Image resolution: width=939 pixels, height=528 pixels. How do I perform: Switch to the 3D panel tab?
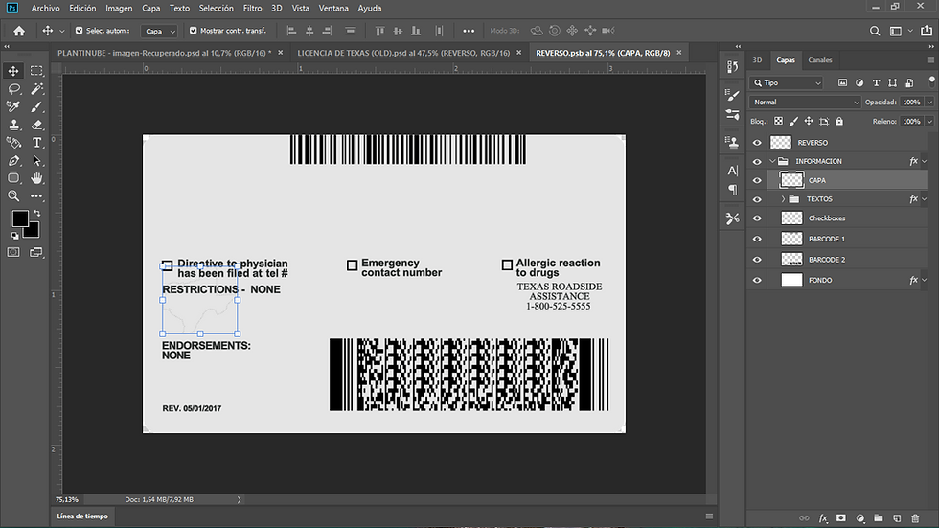coord(757,59)
